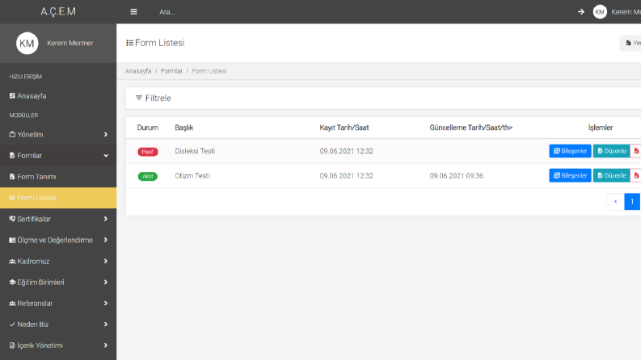Click the filter icon next to Filtrele
The image size is (641, 360).
(x=139, y=98)
